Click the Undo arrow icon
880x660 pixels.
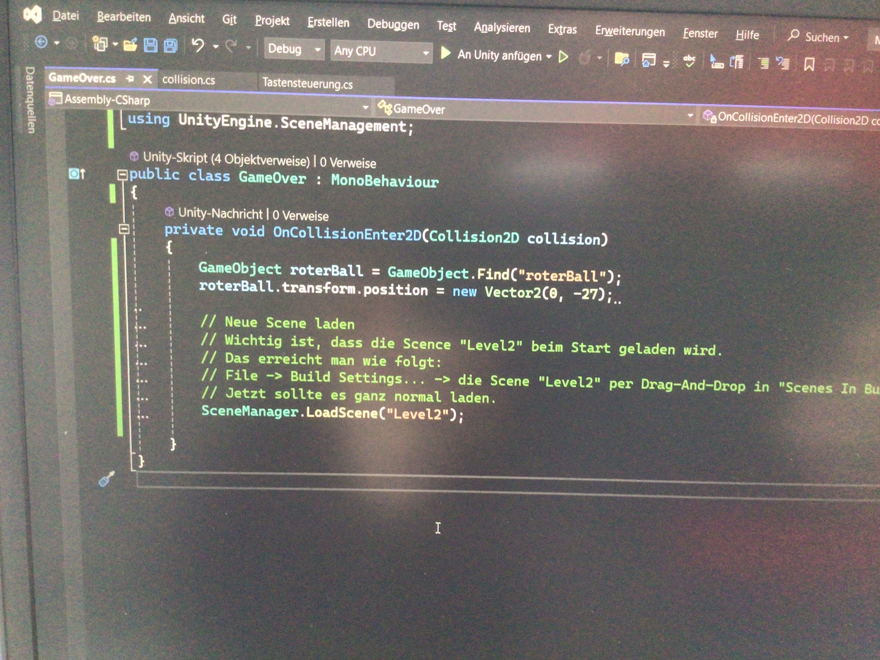coord(198,46)
